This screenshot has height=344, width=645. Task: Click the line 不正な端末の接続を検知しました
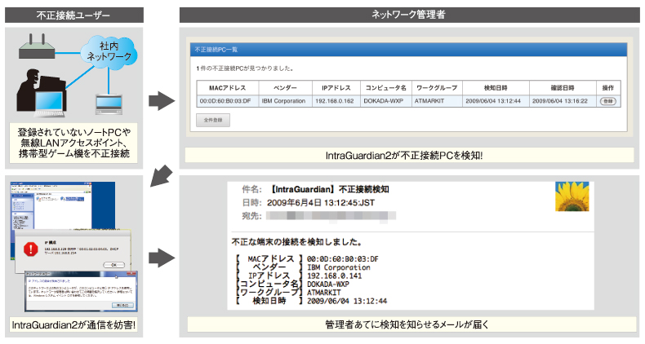pyautogui.click(x=296, y=242)
